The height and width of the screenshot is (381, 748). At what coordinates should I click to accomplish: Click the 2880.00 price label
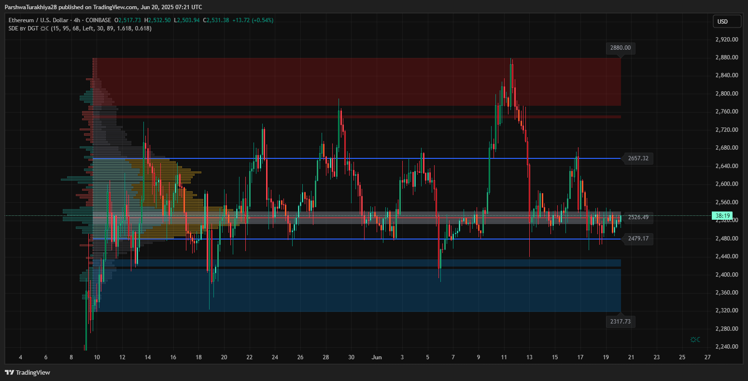tap(620, 48)
